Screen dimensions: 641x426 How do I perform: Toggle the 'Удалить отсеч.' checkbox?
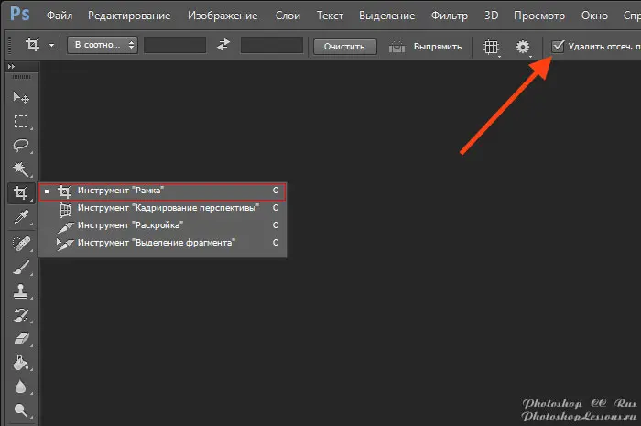(559, 46)
